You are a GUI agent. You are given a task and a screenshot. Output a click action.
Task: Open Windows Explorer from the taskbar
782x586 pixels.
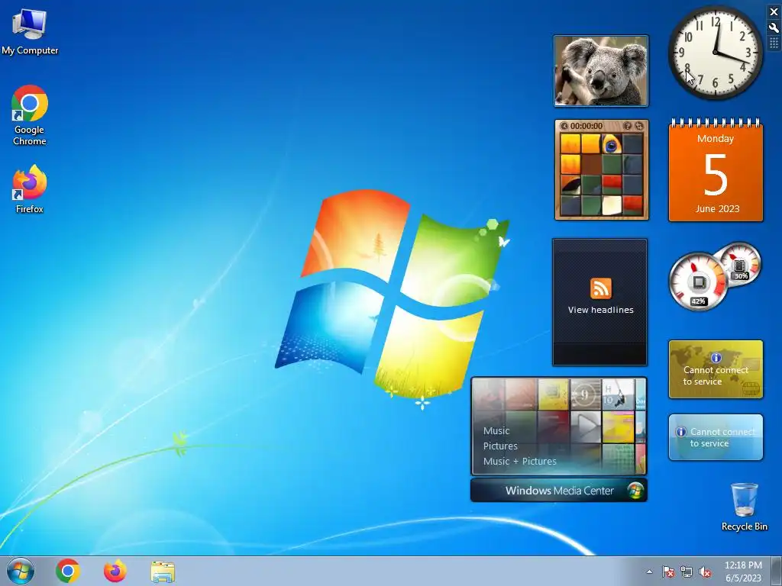163,572
